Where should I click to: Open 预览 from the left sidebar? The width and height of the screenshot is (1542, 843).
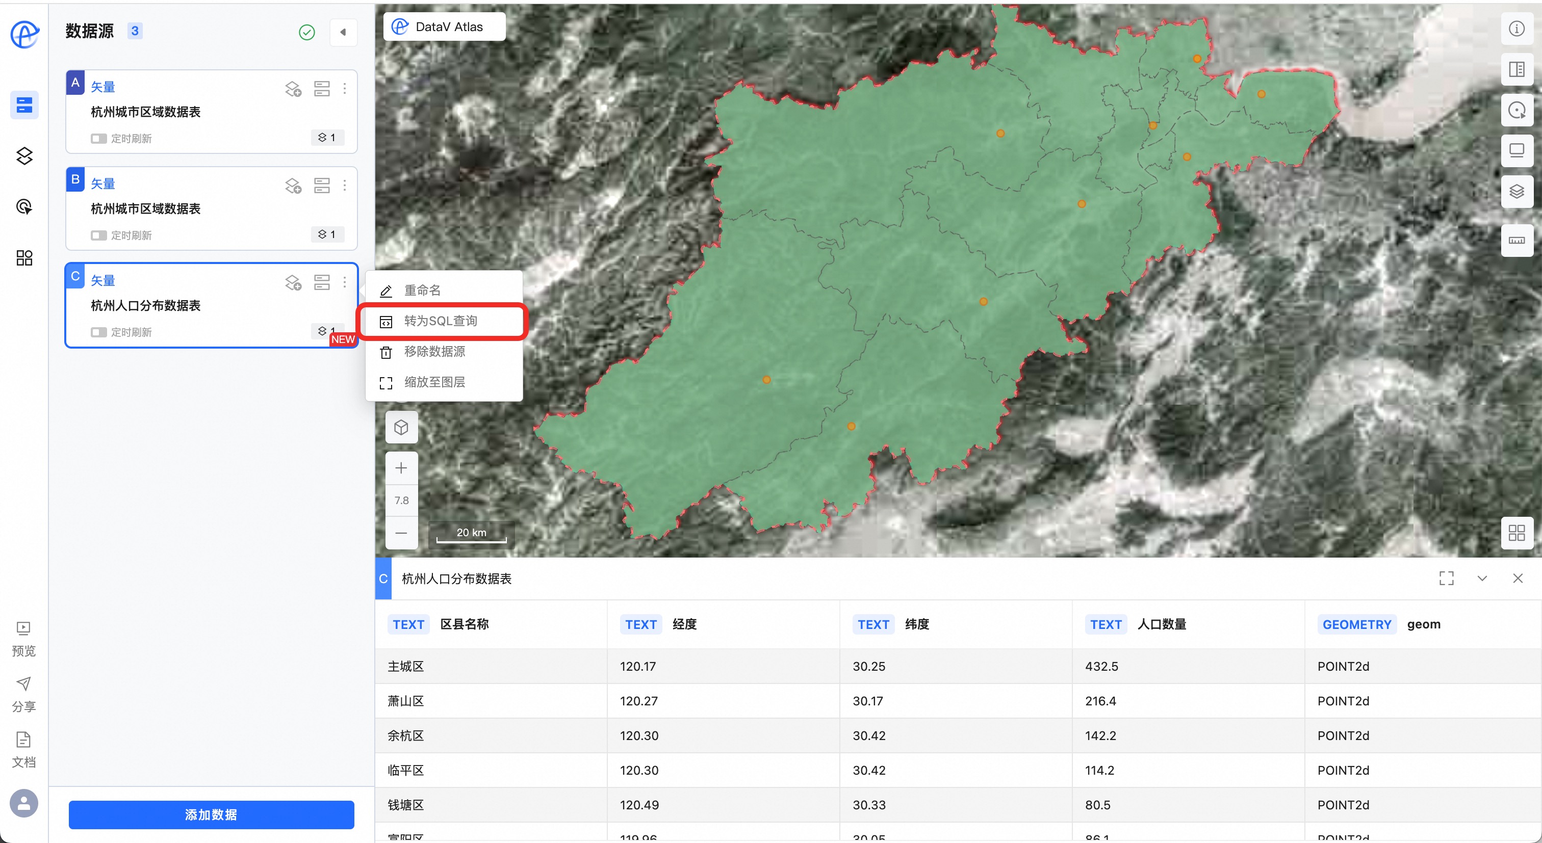(23, 638)
